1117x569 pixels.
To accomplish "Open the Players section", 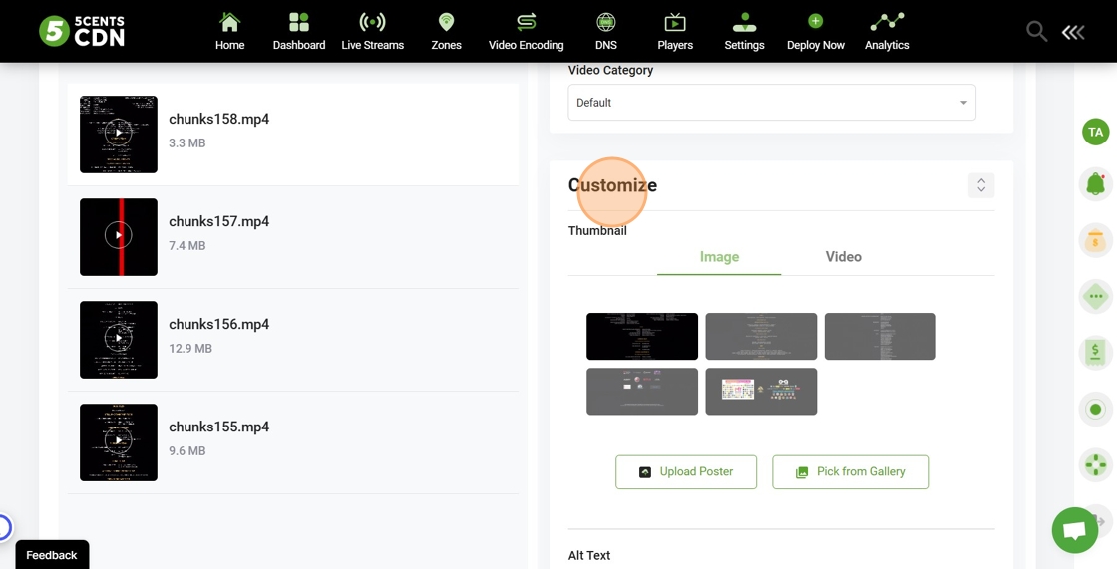I will pyautogui.click(x=675, y=31).
